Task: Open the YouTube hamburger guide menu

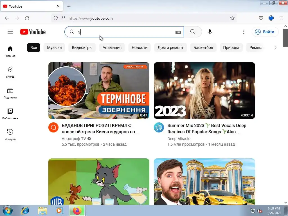Action: (10, 32)
